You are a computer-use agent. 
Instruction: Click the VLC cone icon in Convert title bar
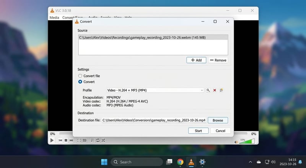[77, 22]
